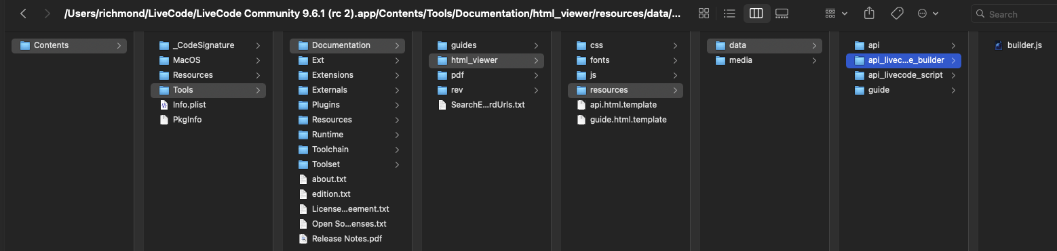This screenshot has width=1057, height=251.
Task: Click the Runtime folder icon
Action: coord(303,135)
